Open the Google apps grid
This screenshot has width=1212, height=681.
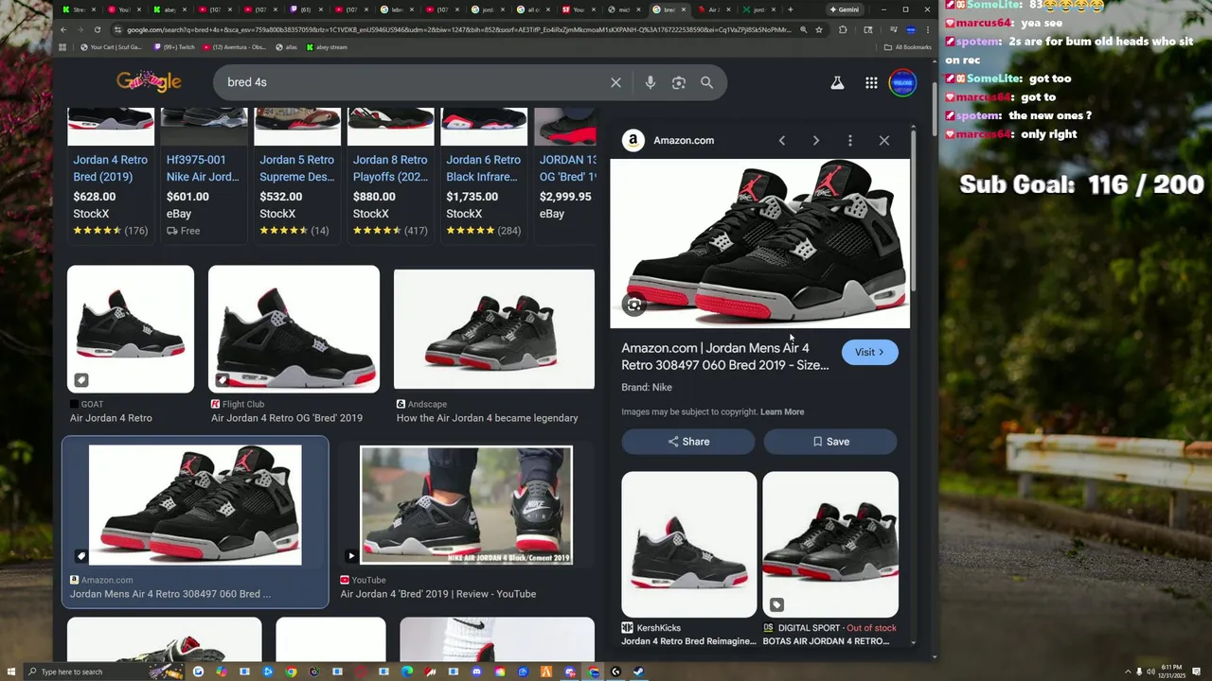point(871,83)
